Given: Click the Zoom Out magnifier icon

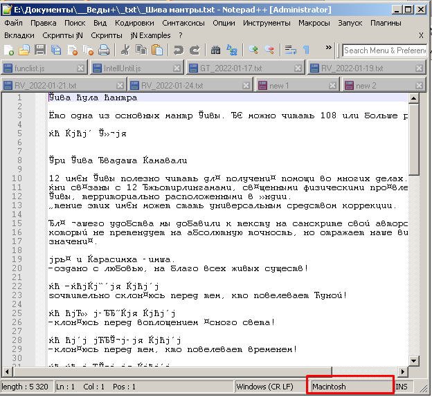Looking at the screenshot, I should coord(269,50).
